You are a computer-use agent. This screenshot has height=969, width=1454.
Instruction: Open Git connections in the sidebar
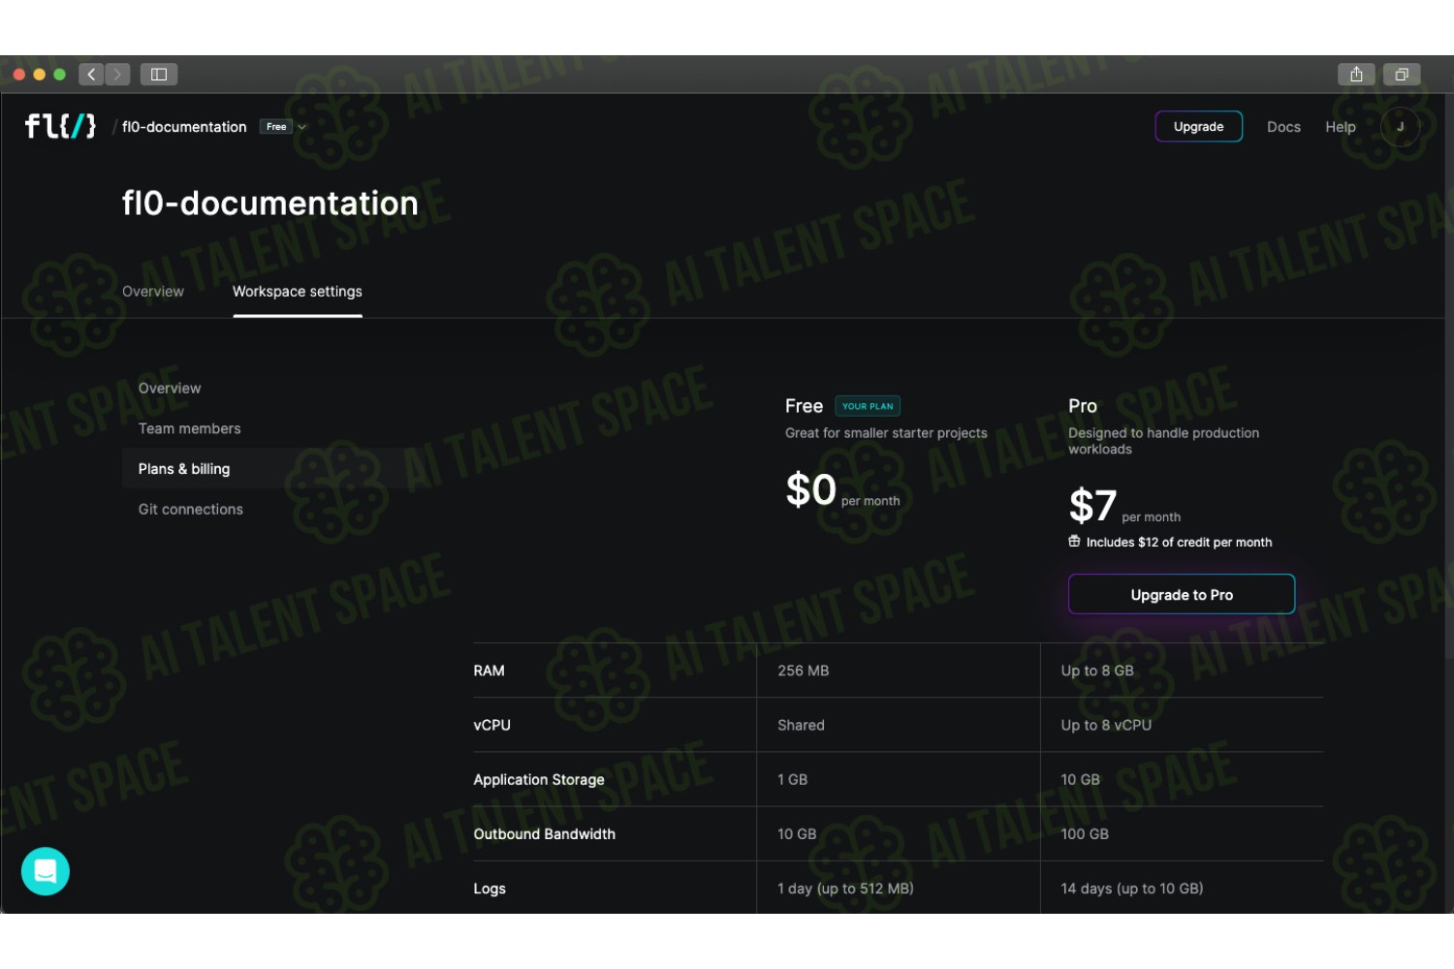point(191,510)
